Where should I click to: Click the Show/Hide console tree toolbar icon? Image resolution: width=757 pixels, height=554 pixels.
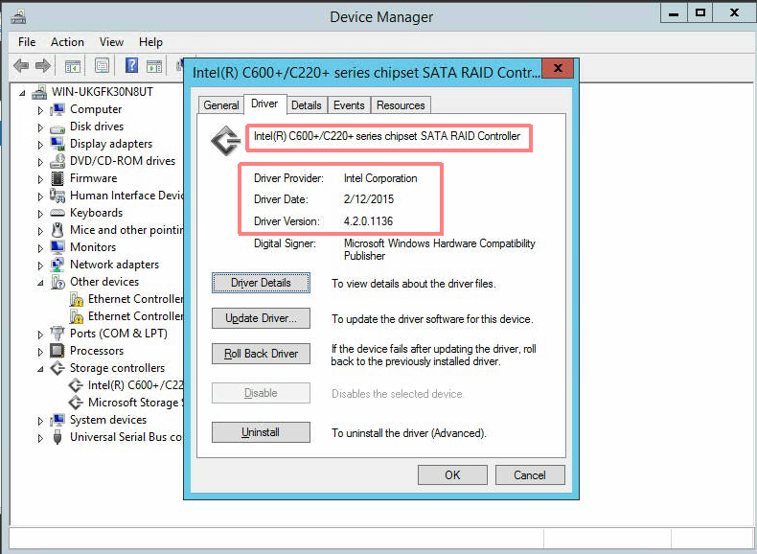(73, 65)
